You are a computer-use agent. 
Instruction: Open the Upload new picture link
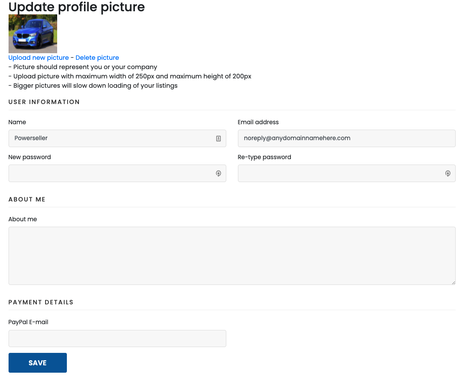38,57
